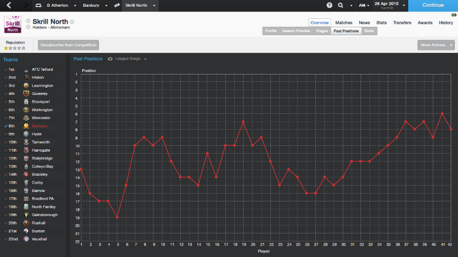The width and height of the screenshot is (458, 257).
Task: Switch to Matches tab
Action: tap(344, 23)
